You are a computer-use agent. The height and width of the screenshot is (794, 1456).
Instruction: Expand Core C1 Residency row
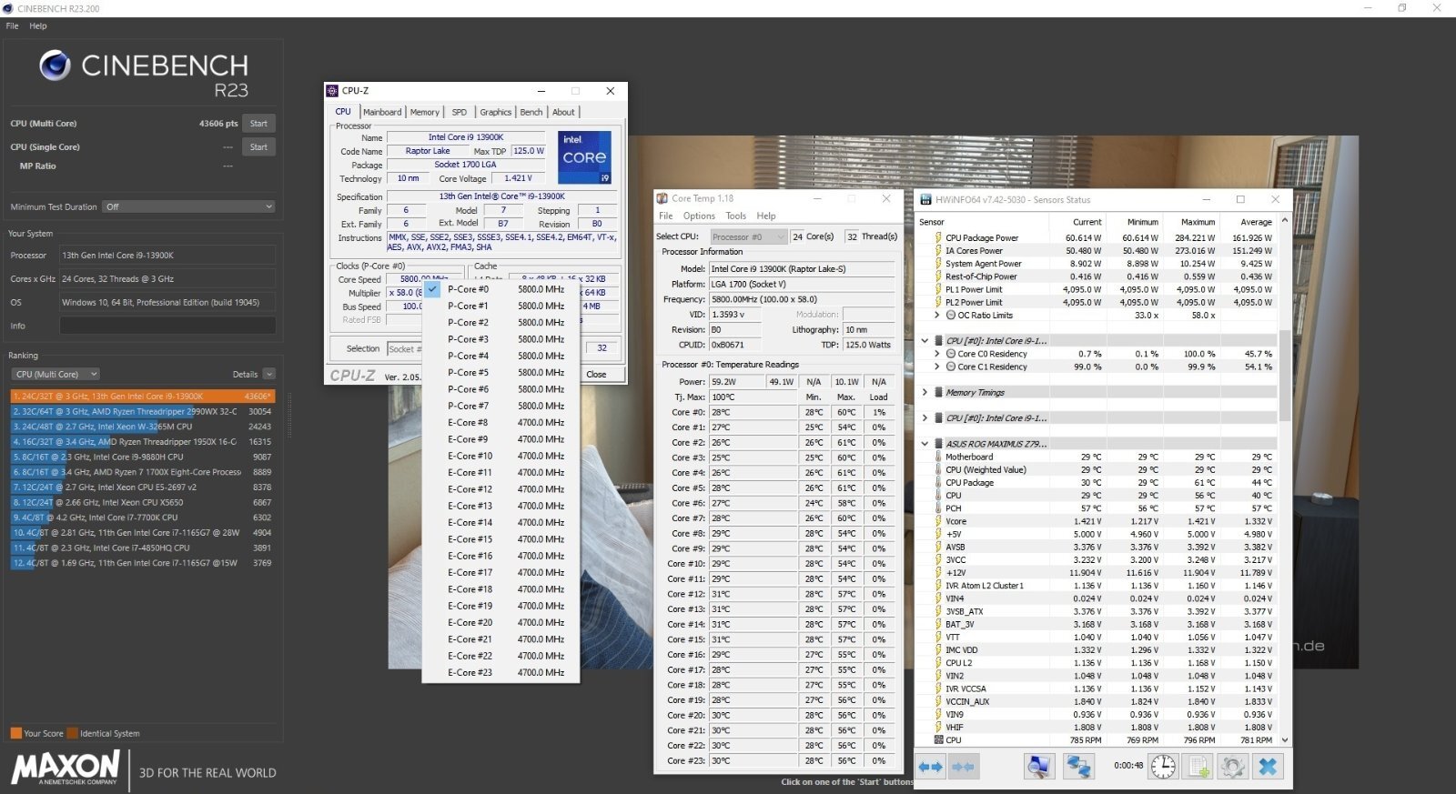point(937,367)
